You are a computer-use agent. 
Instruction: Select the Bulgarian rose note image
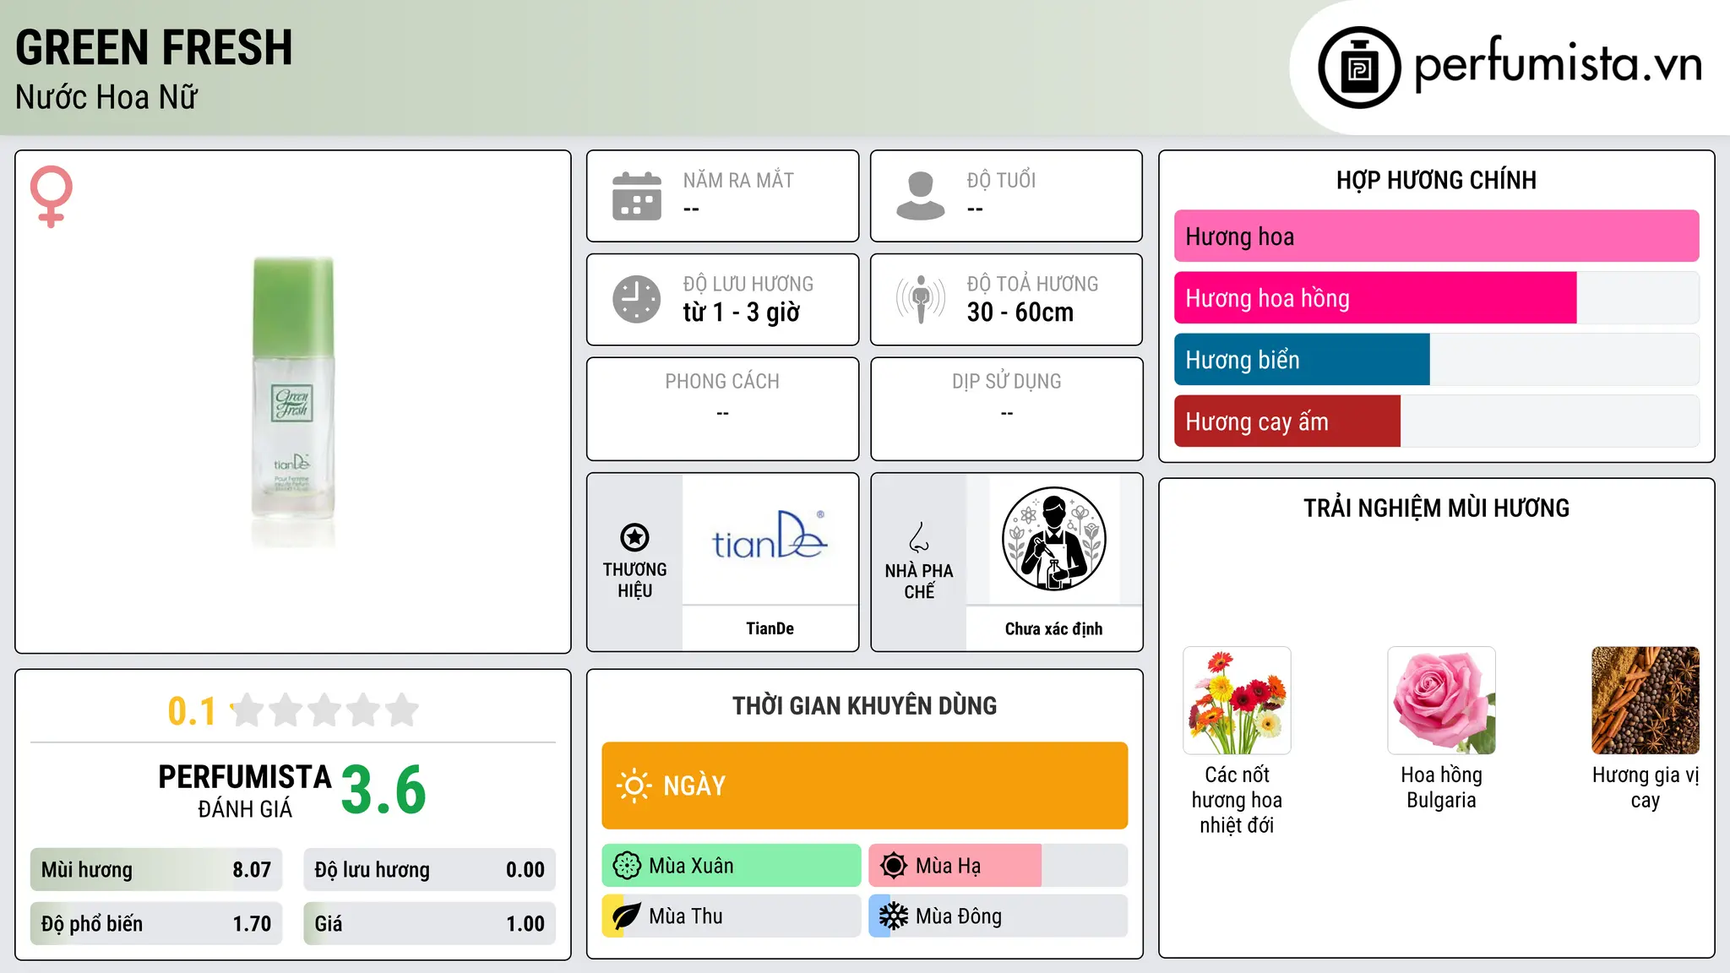[1441, 700]
